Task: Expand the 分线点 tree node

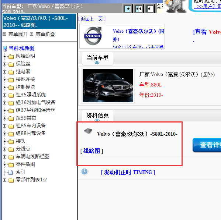Action: (x=4, y=149)
